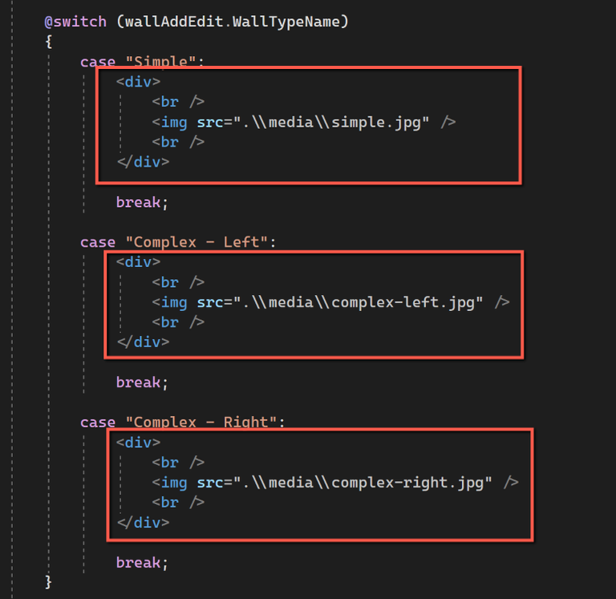The height and width of the screenshot is (599, 616).
Task: Click br tag below simple.jpg image
Action: tap(178, 142)
